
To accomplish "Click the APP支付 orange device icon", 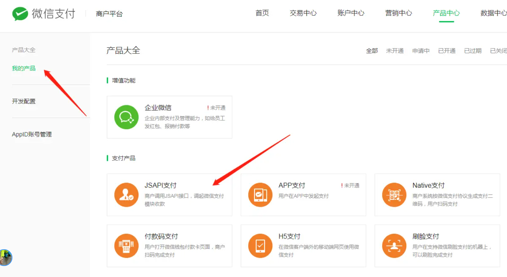I will click(x=260, y=195).
